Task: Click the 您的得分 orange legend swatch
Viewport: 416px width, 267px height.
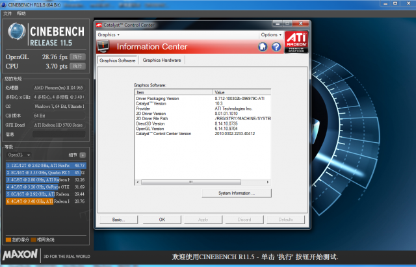Action: 8,240
